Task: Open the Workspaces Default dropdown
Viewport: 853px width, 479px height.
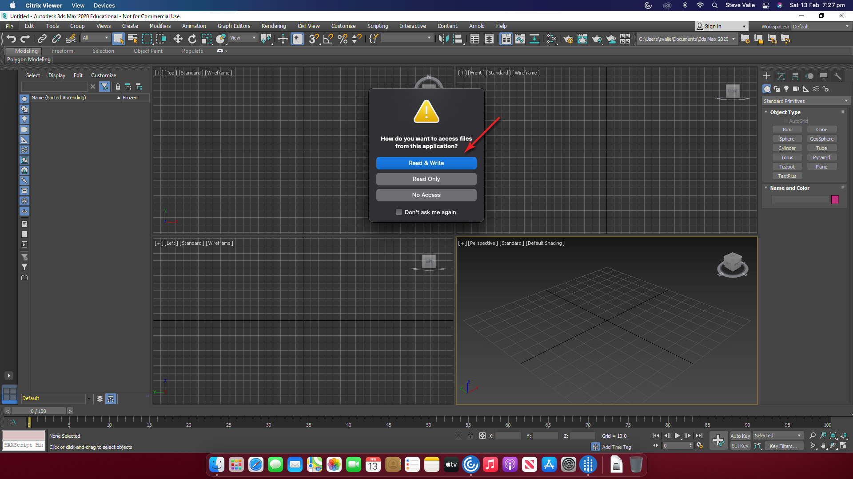Action: point(821,27)
